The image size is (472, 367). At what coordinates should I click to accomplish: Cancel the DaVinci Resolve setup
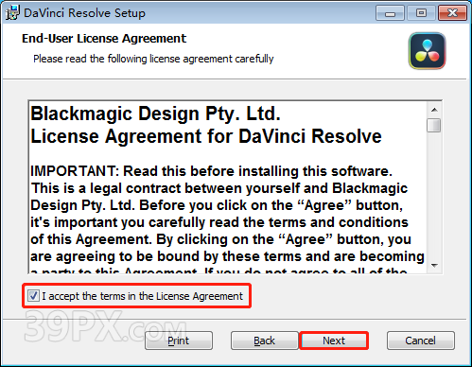[x=421, y=341]
